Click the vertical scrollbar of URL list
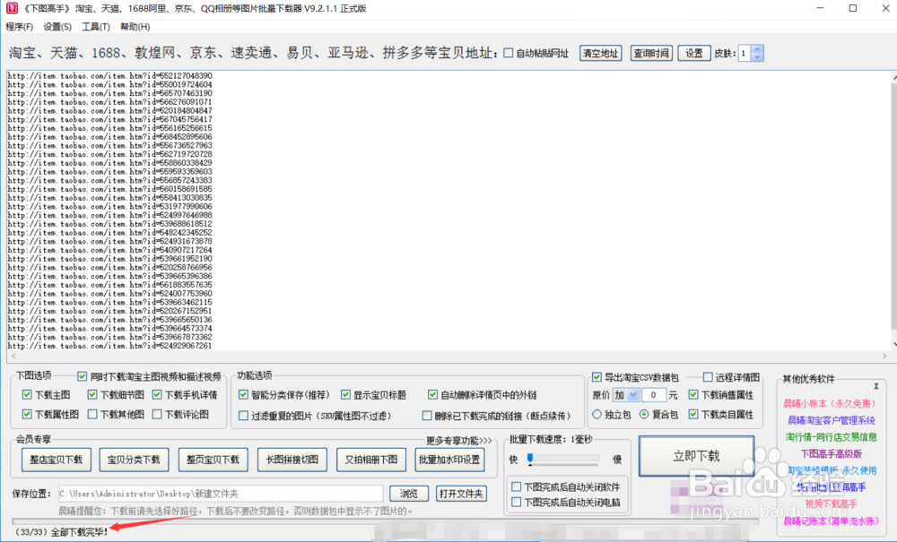 point(893,206)
